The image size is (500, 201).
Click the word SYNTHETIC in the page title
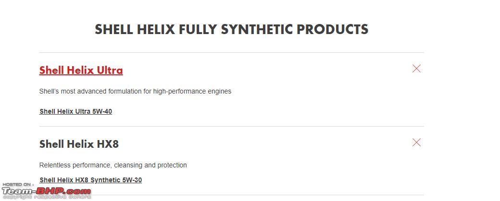tap(257, 29)
